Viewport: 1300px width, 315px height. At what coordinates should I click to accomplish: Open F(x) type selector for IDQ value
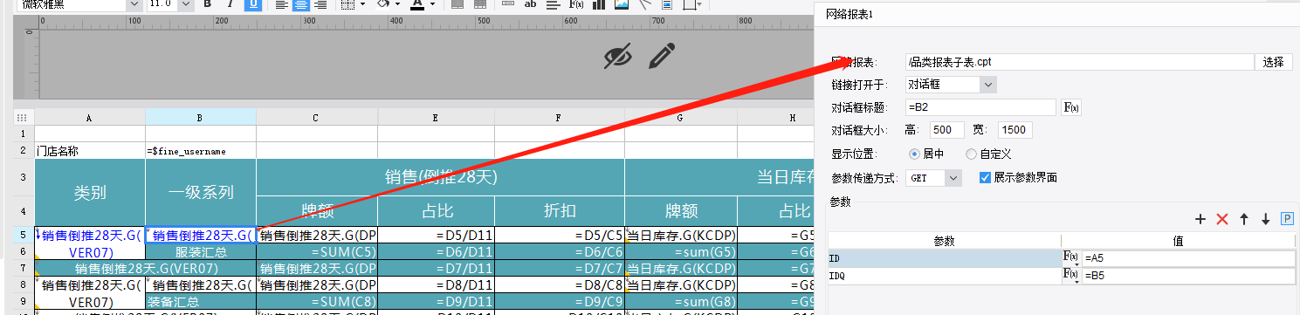[x=1071, y=276]
